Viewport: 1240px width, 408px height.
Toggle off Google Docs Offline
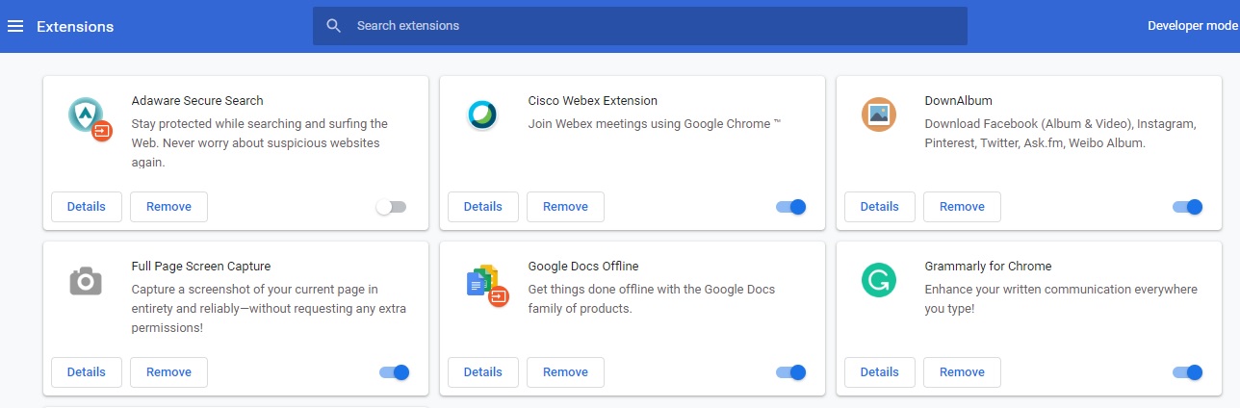coord(791,372)
